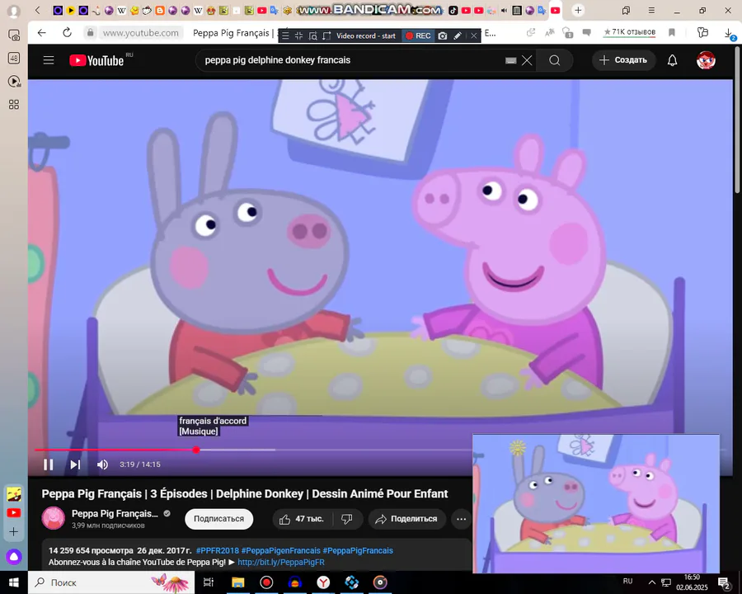Click the sidebar video player icon
Viewport: 742px width, 594px height.
14,82
